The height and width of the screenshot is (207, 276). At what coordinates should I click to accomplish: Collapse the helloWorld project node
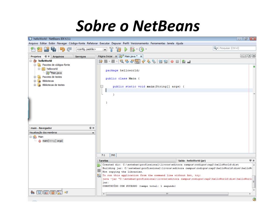coord(31,61)
